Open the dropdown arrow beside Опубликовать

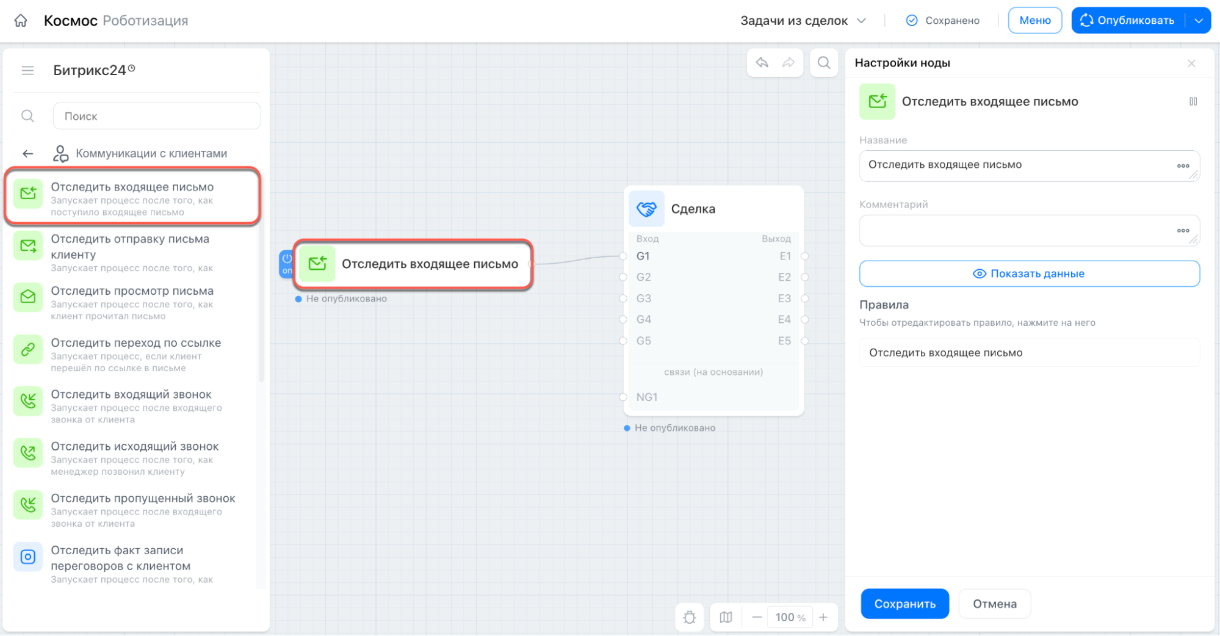point(1199,21)
